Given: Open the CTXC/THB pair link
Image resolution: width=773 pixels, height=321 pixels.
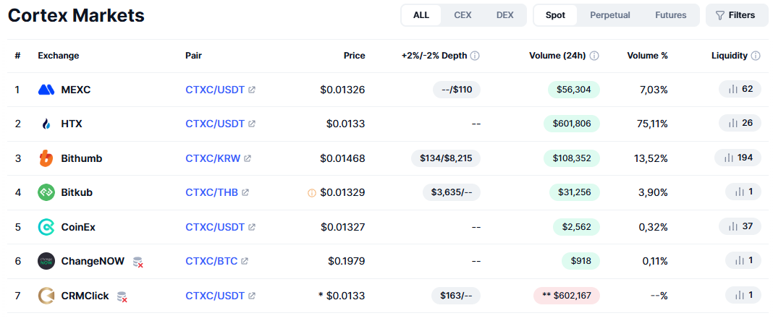Looking at the screenshot, I should pyautogui.click(x=211, y=192).
